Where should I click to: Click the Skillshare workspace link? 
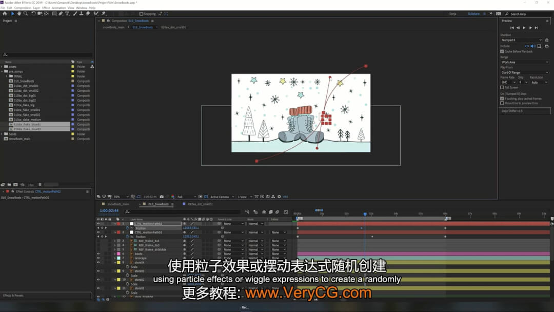tap(473, 14)
